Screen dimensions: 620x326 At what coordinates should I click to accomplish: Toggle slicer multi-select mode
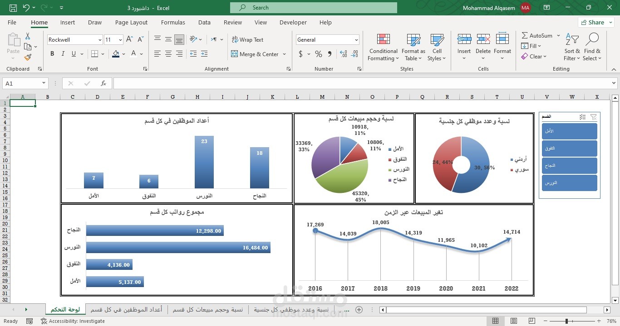[x=582, y=117]
